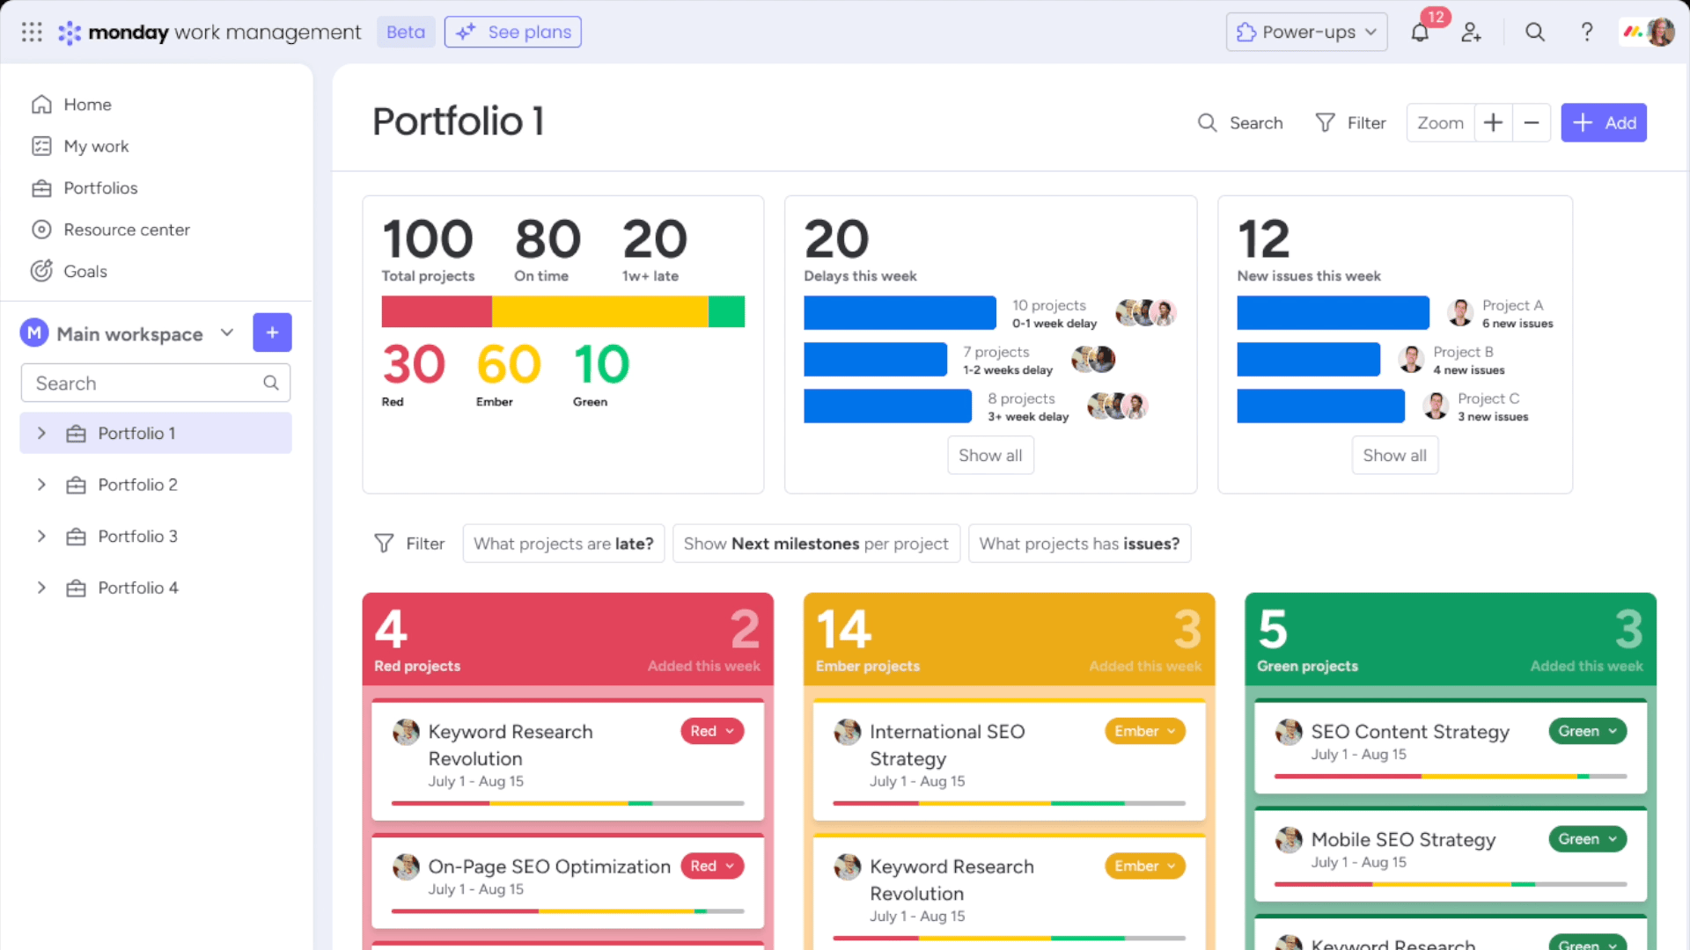Open the Power-ups dropdown
This screenshot has width=1690, height=950.
(x=1306, y=33)
